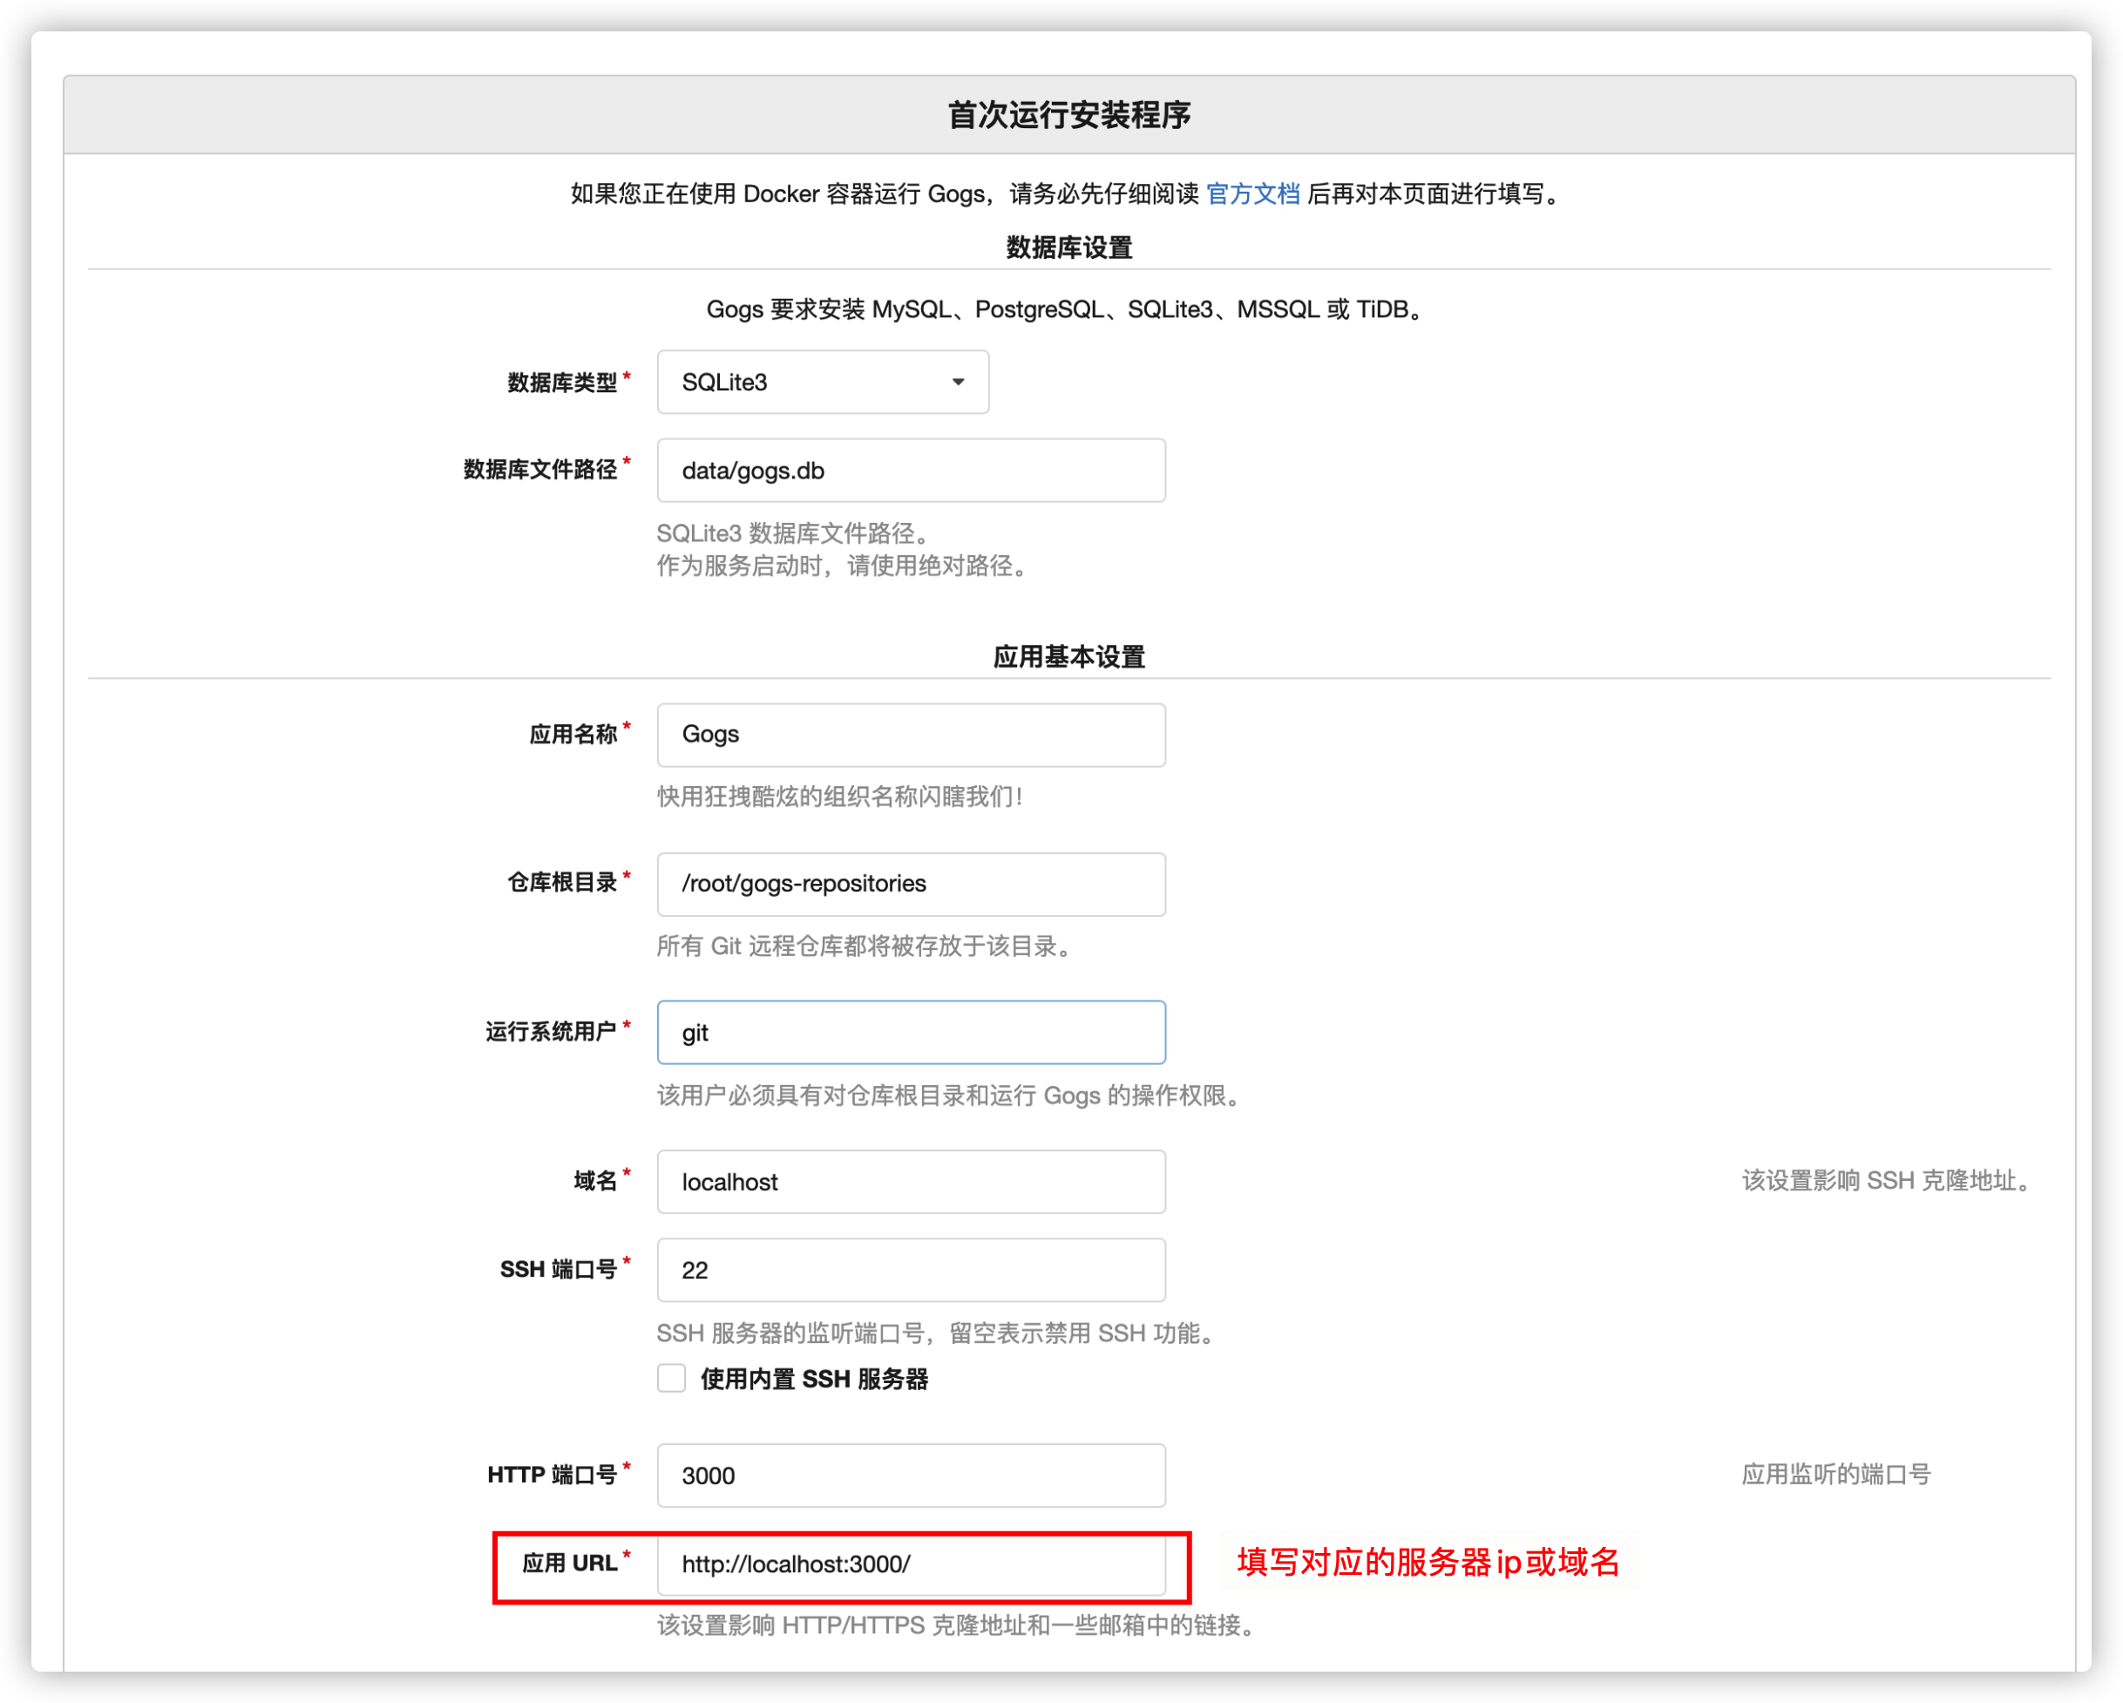Viewport: 2123px width, 1703px height.
Task: Click the red 填写对应的服务器ip或域名 annotation
Action: 1427,1562
